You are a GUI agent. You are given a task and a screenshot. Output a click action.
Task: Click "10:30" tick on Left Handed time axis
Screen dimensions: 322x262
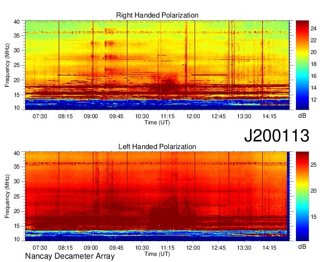click(142, 248)
